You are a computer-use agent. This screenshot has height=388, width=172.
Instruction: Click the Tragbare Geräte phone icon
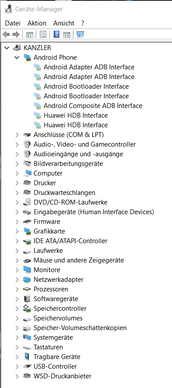point(27,356)
